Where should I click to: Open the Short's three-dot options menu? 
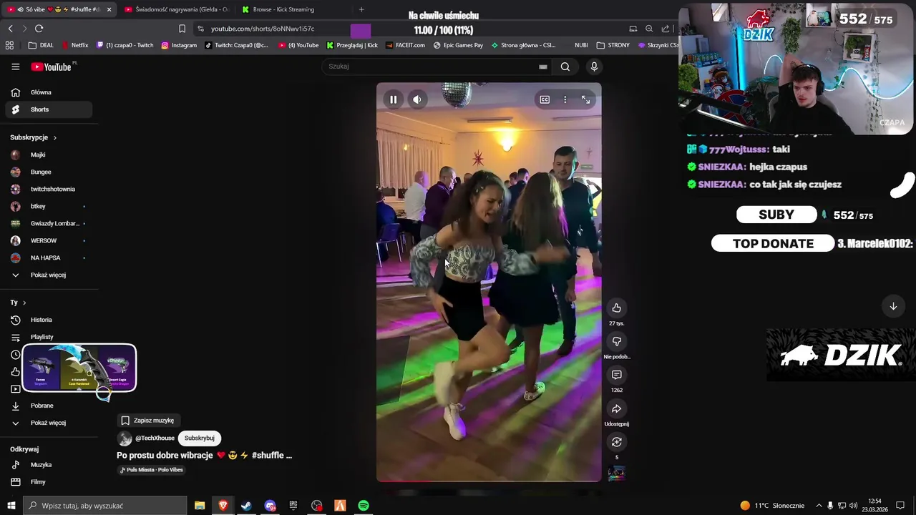[565, 99]
